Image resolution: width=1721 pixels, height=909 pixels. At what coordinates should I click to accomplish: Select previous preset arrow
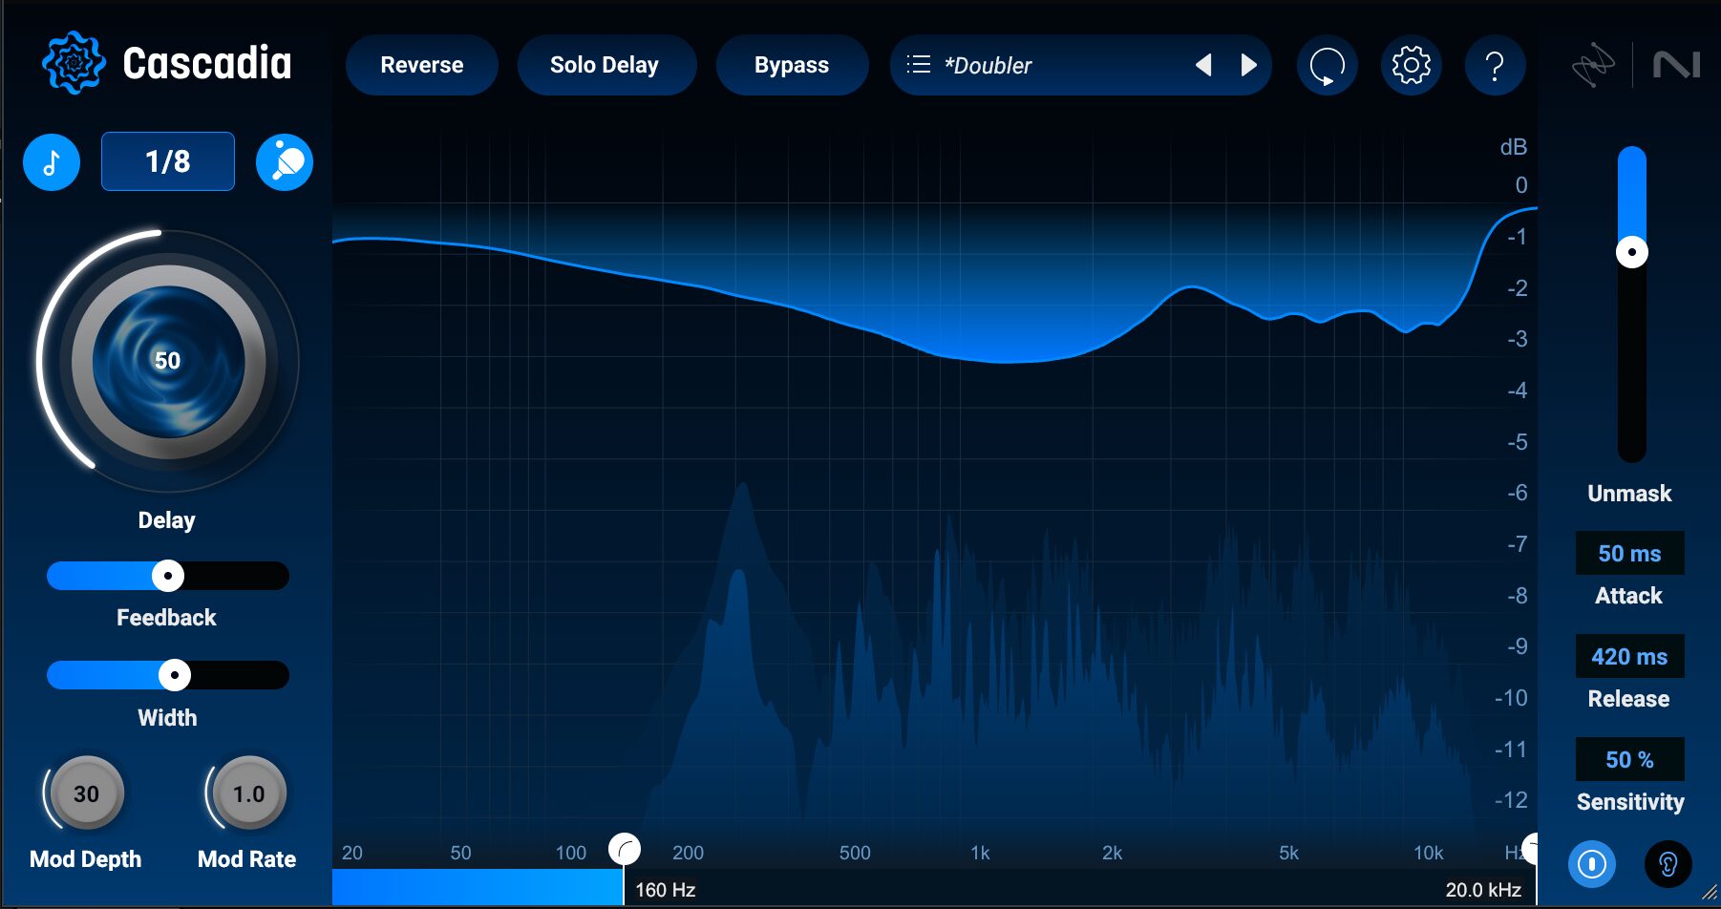tap(1204, 65)
